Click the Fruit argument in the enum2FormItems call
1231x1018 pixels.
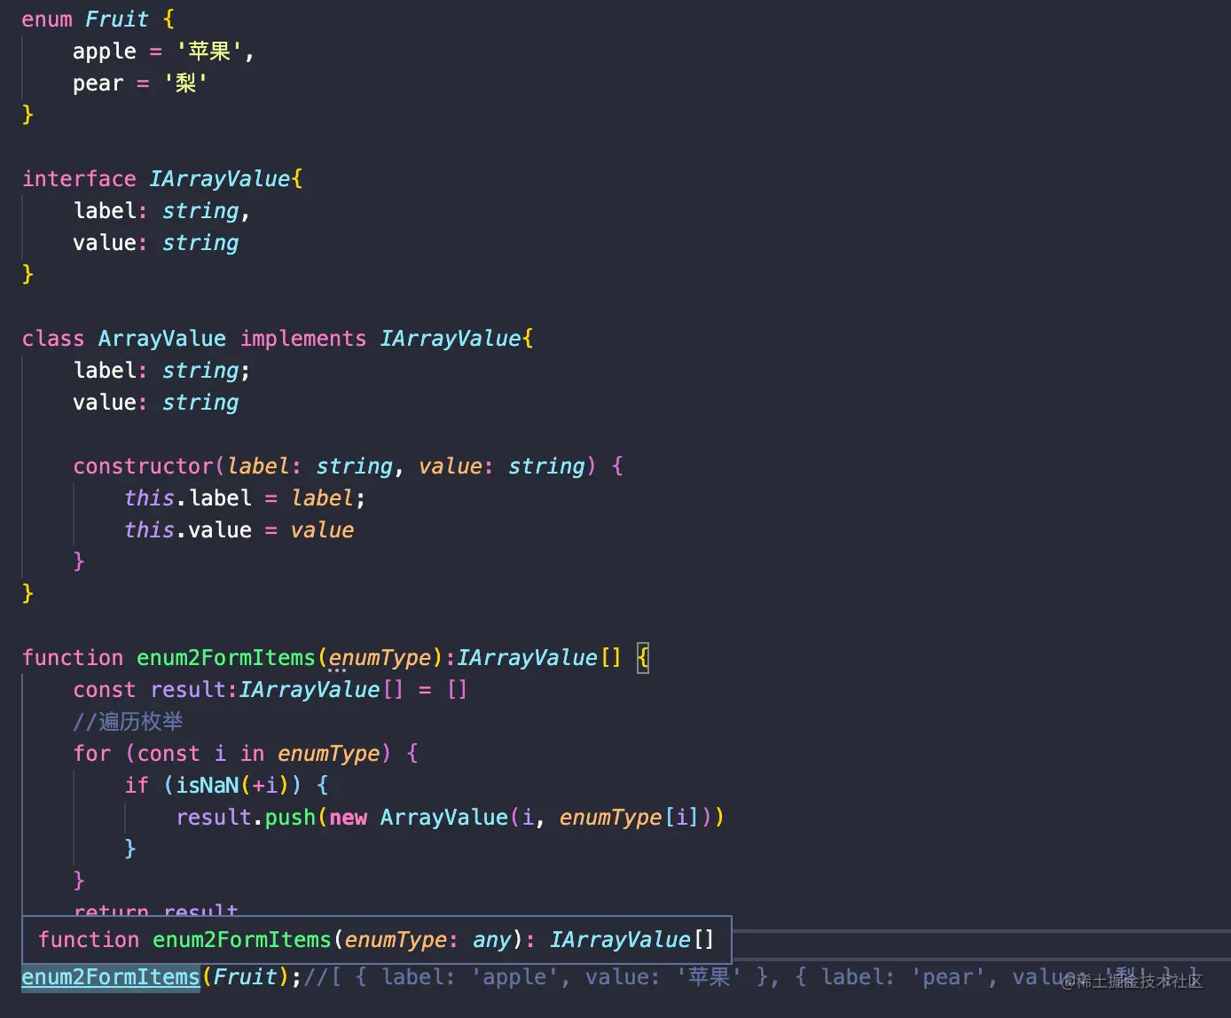[246, 976]
